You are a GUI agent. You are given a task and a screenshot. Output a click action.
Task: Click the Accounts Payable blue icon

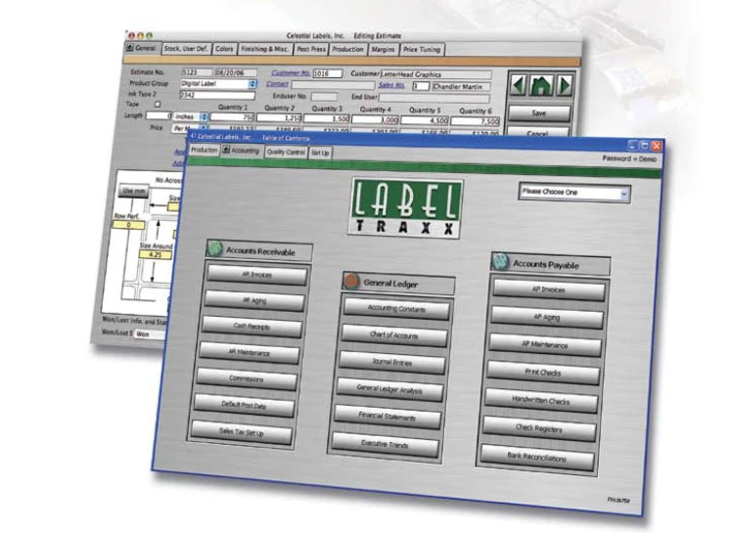[x=500, y=261]
